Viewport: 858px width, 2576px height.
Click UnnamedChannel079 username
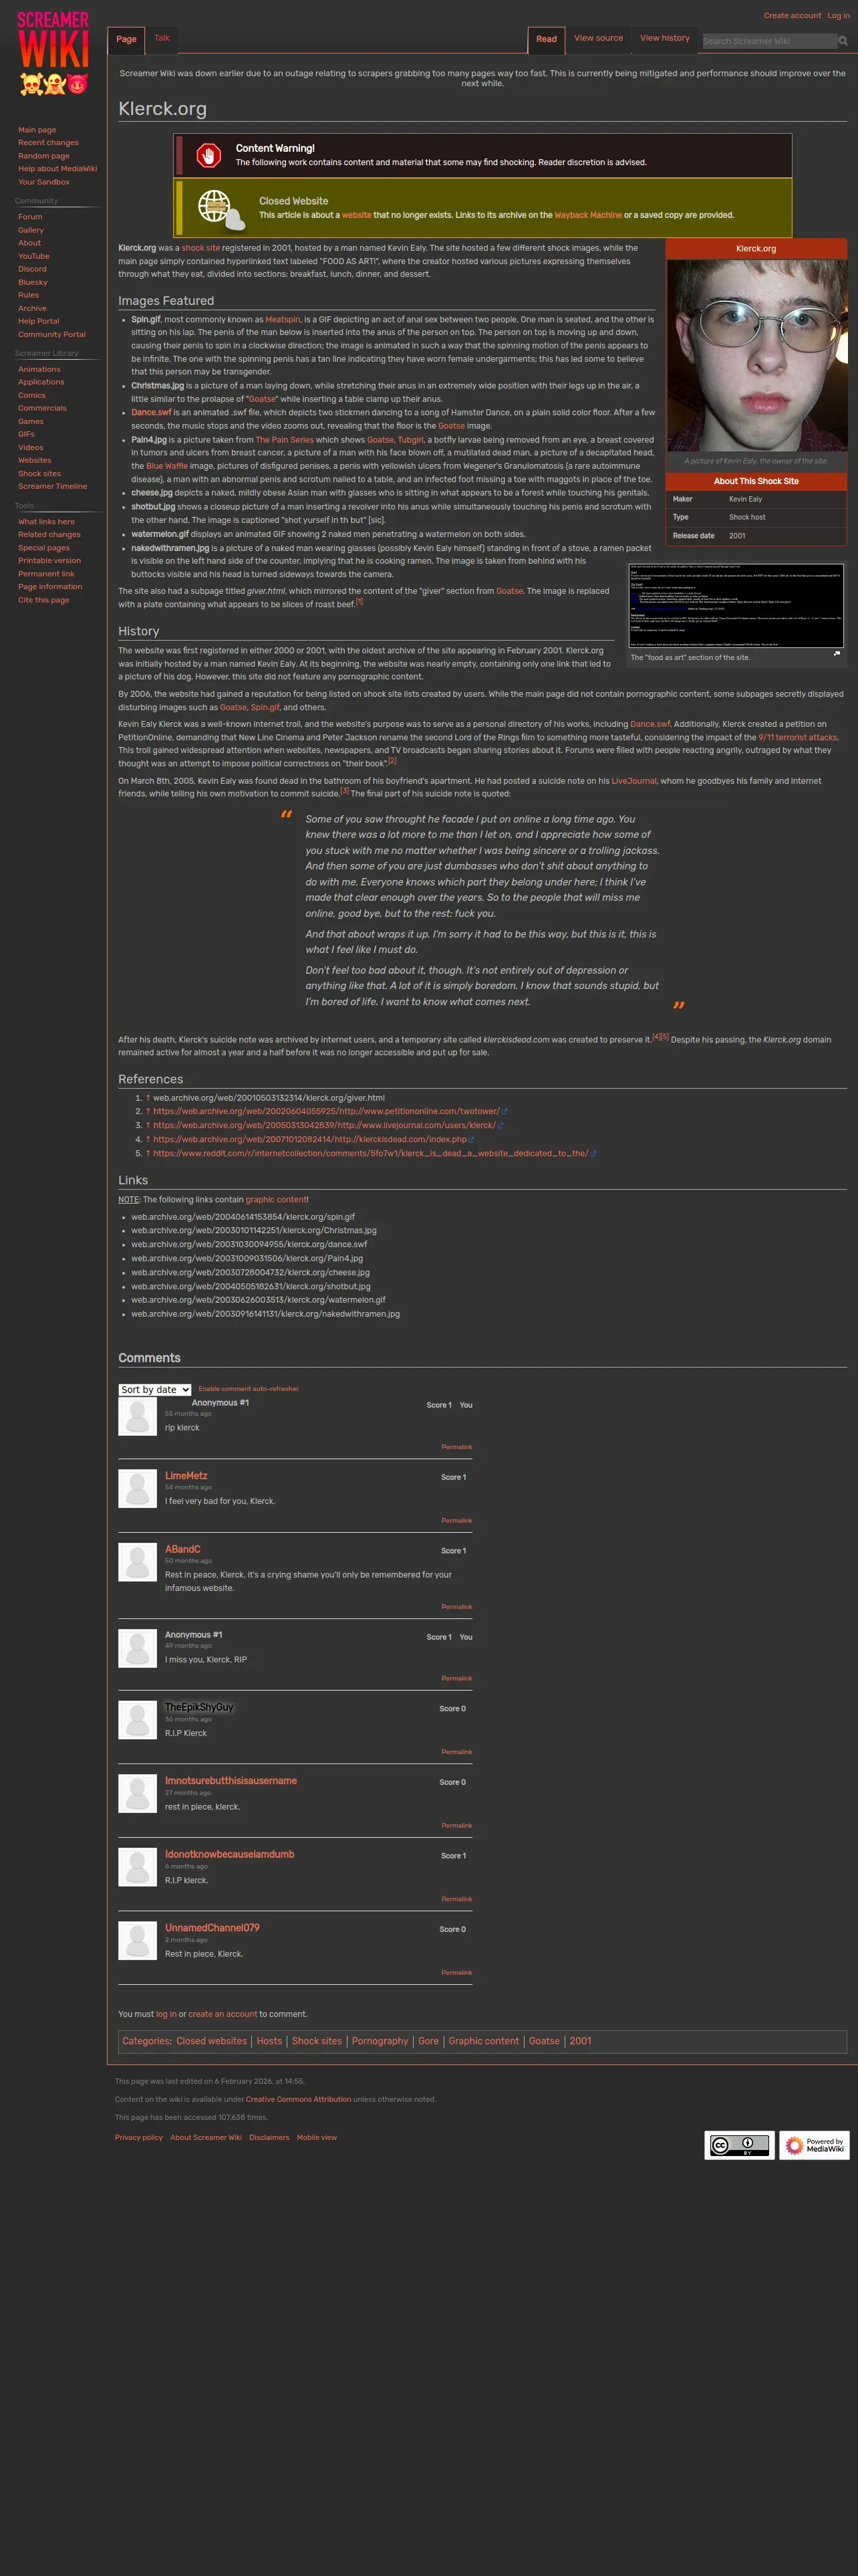212,1927
